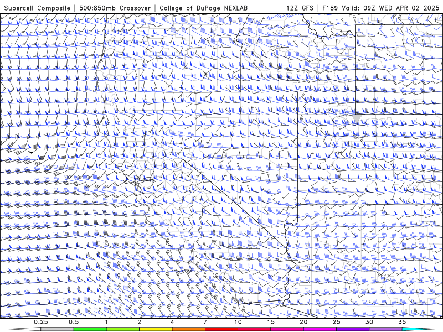Screen dimensions: 443x332
Task: Click the yellow-green 1–2 colorbar segment
Action: 122,329
